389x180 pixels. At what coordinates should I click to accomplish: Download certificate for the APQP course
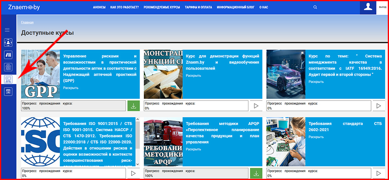click(256, 173)
